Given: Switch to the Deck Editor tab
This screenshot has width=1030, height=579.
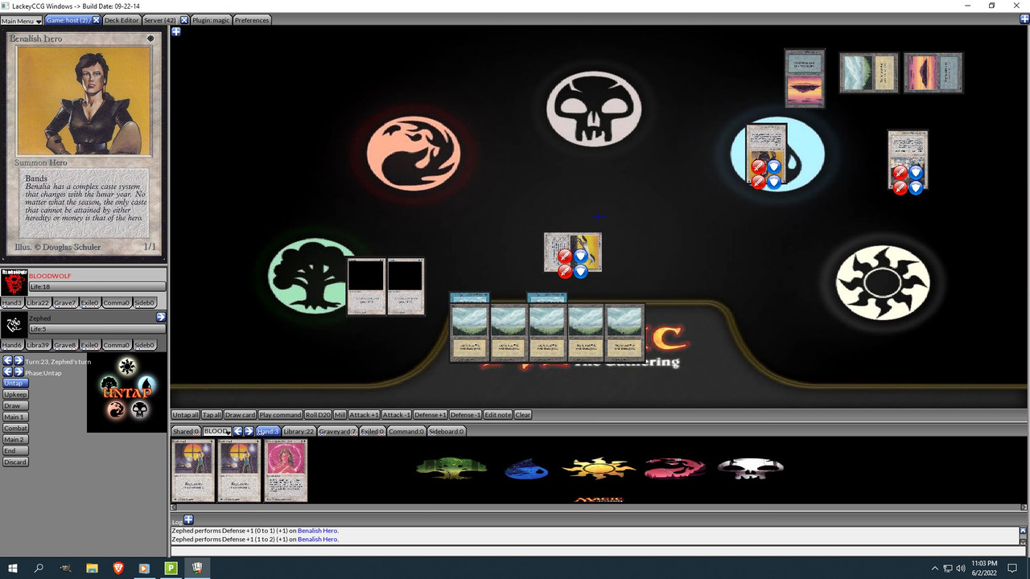Looking at the screenshot, I should click(122, 20).
